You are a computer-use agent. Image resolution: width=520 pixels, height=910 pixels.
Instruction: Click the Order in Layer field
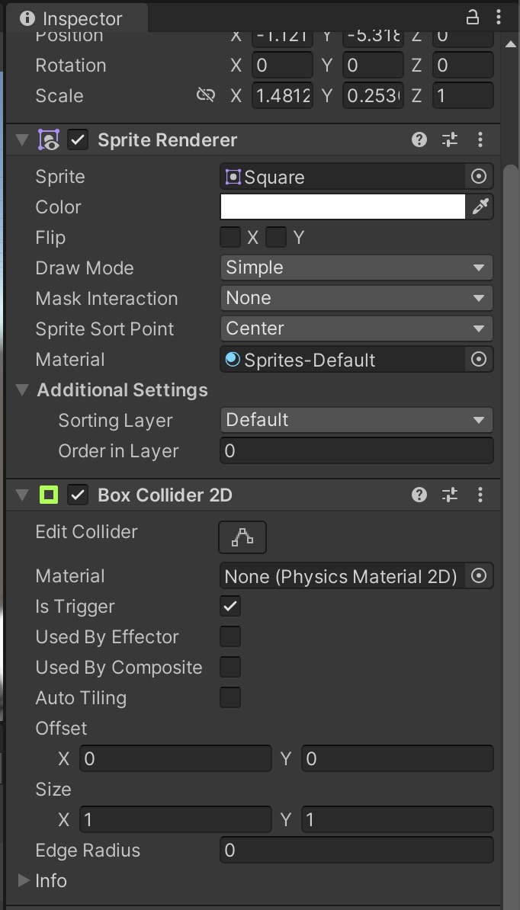click(x=356, y=451)
